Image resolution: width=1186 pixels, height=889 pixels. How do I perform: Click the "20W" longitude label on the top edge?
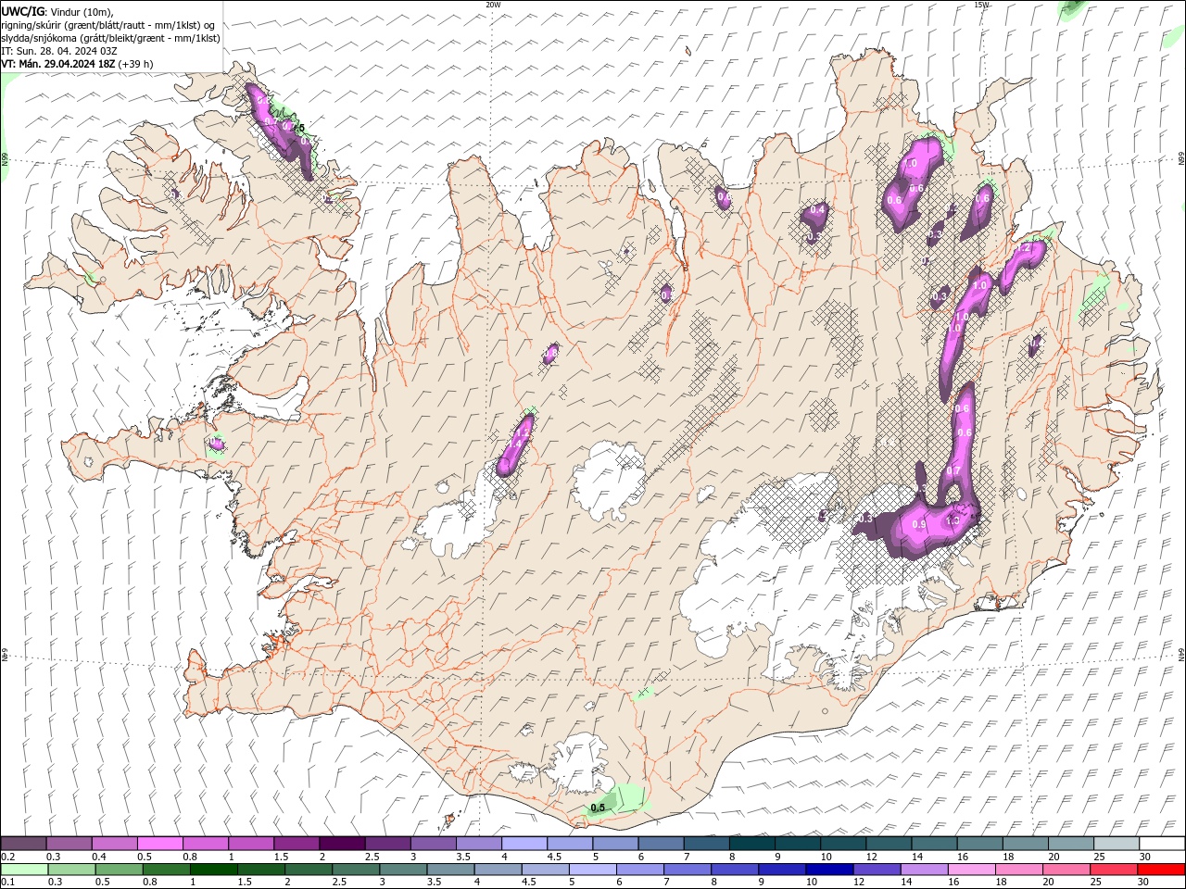click(493, 5)
